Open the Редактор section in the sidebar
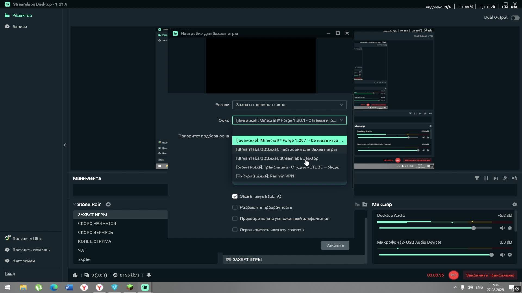Screen dimensions: 522x293 (18, 15)
